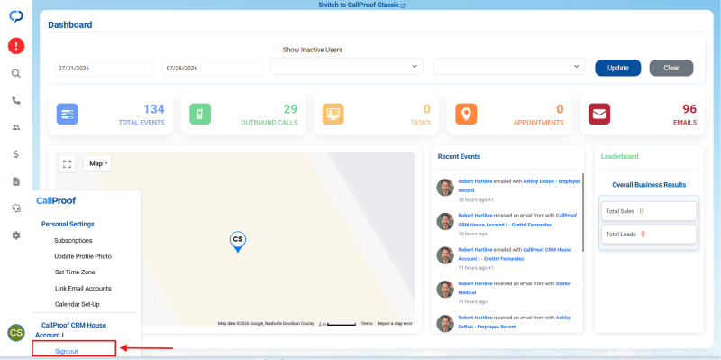This screenshot has height=360, width=721.
Task: Click the 07/01/2026 start date field
Action: pos(104,69)
